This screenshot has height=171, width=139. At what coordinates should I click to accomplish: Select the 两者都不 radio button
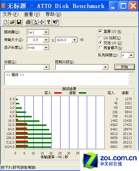click(x=100, y=48)
